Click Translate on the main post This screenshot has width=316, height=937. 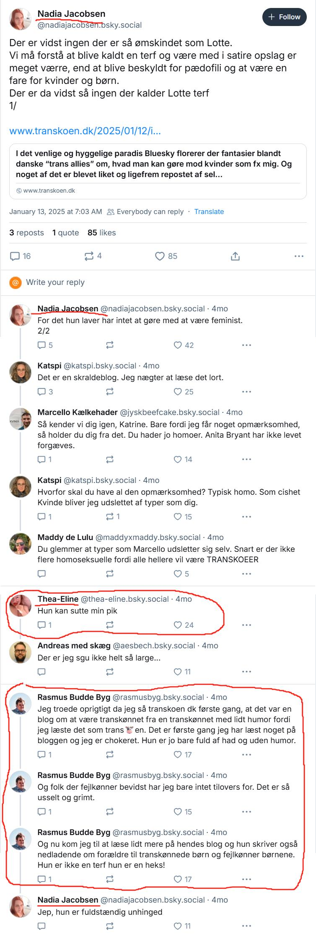[x=209, y=211]
